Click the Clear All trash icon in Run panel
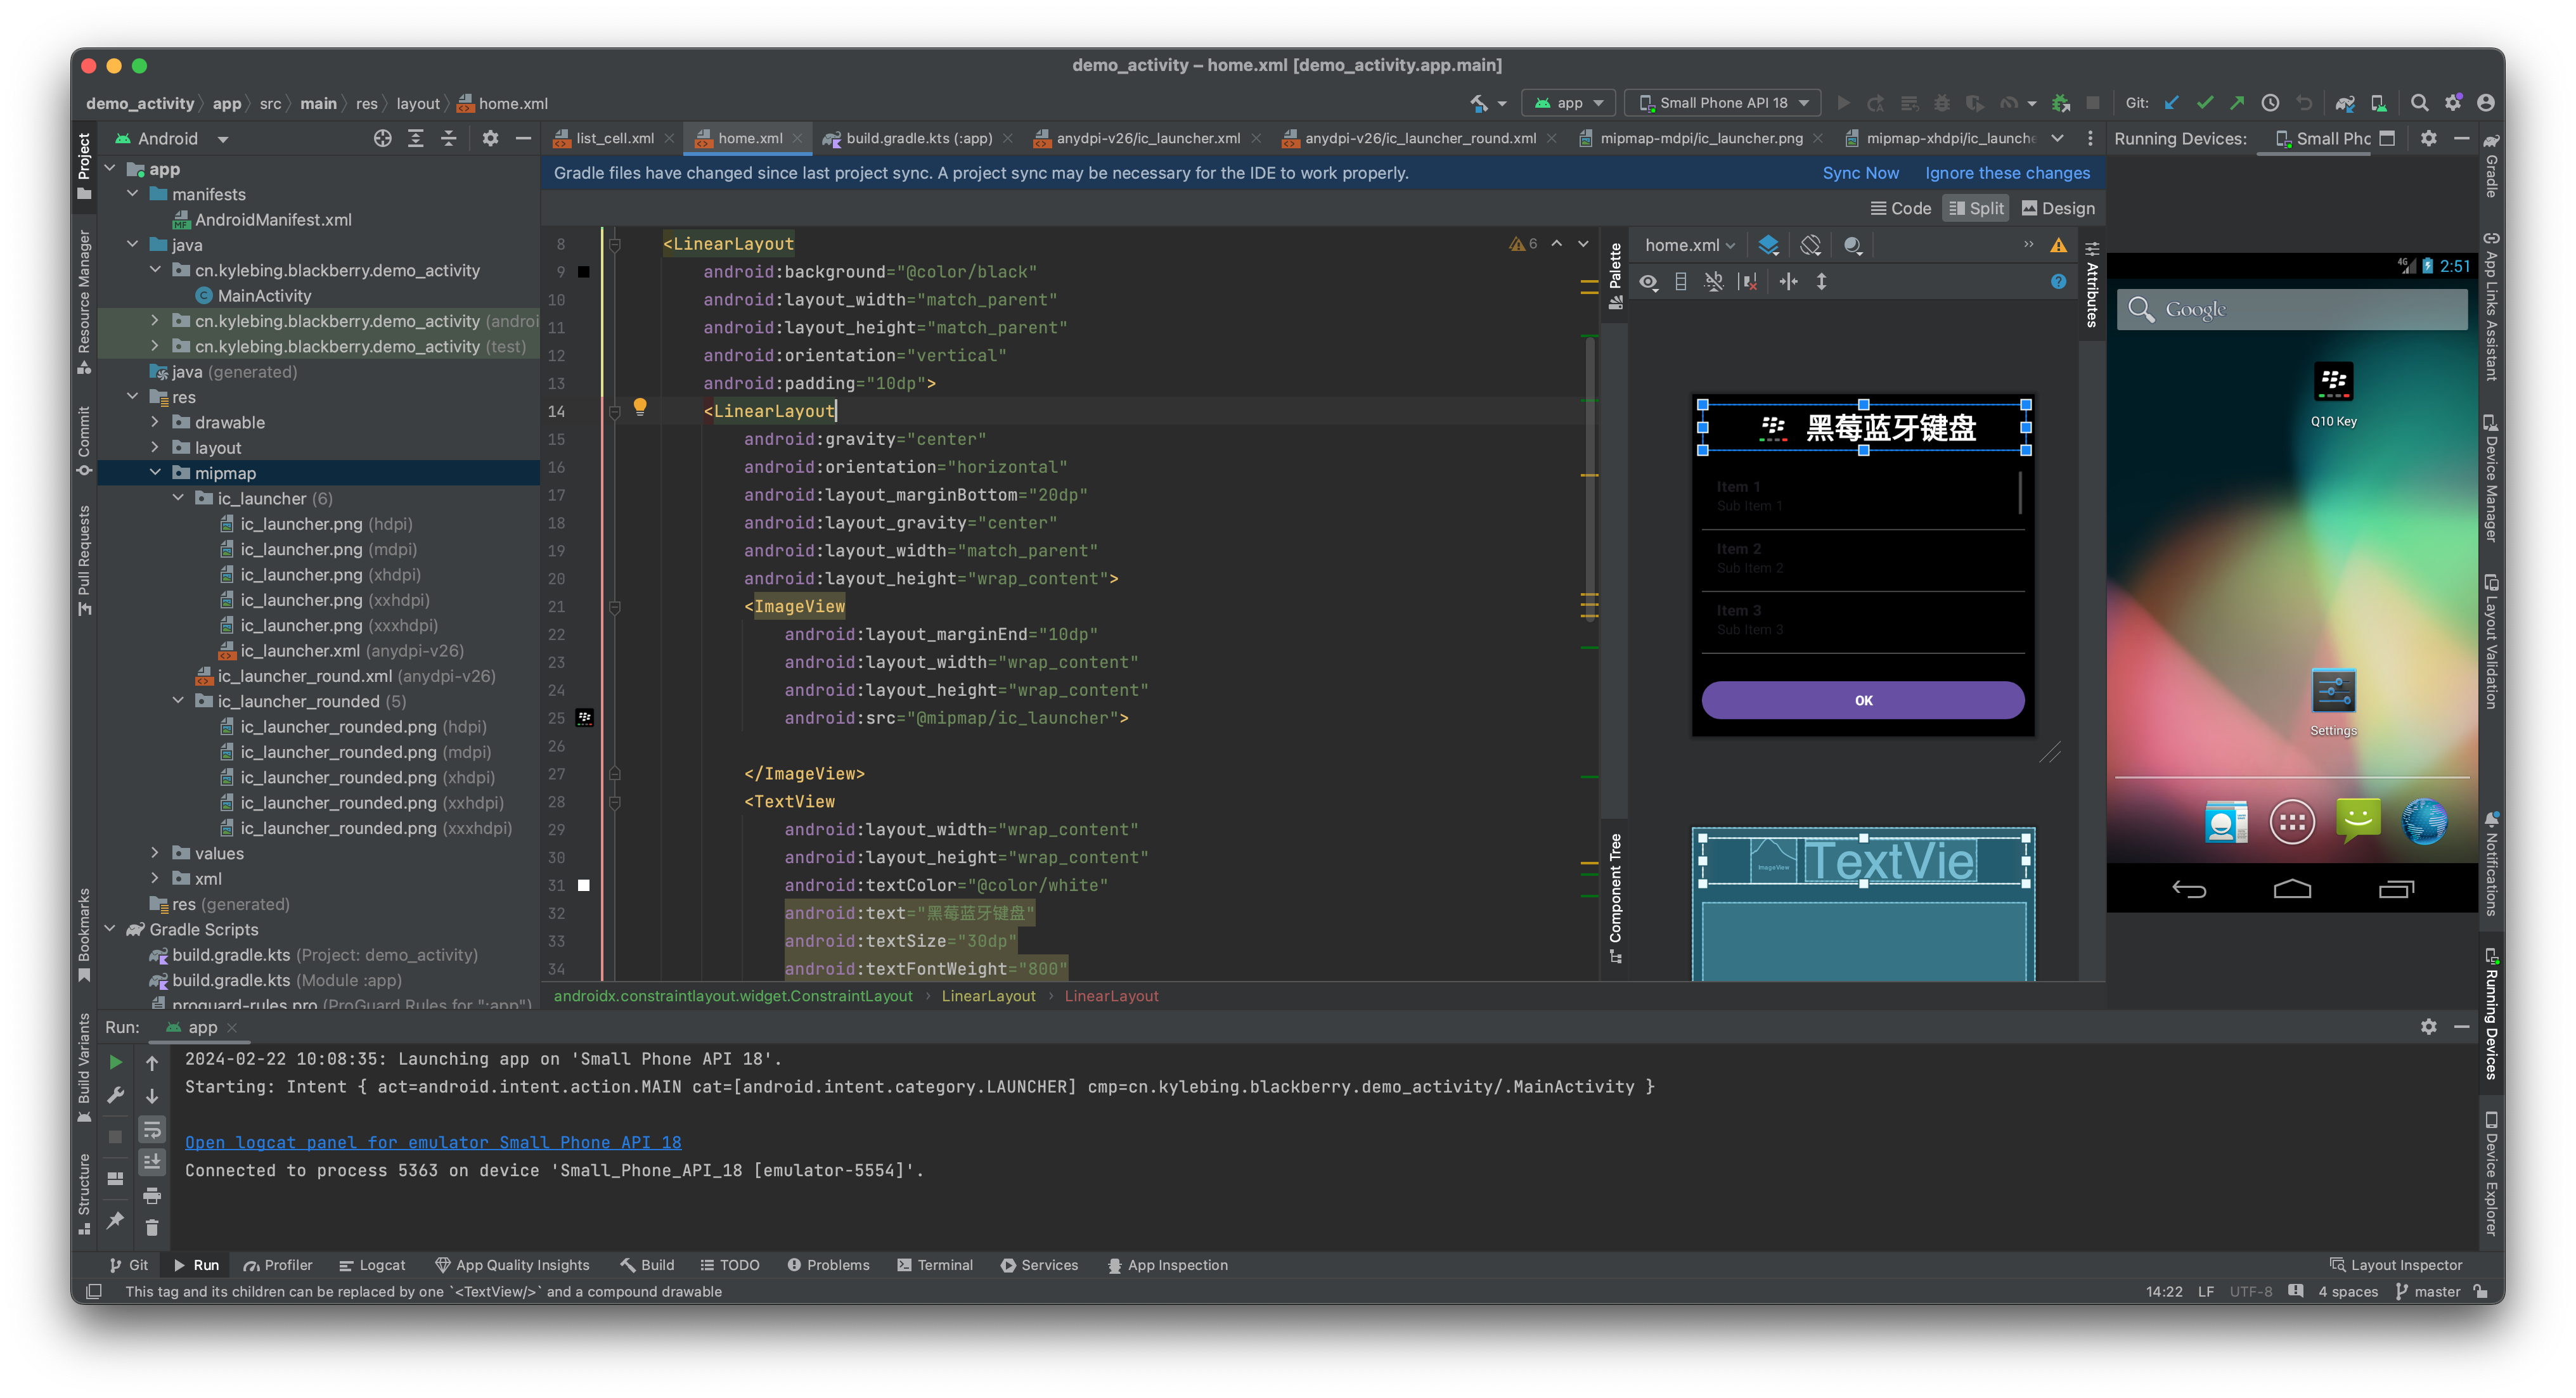 pyautogui.click(x=152, y=1227)
